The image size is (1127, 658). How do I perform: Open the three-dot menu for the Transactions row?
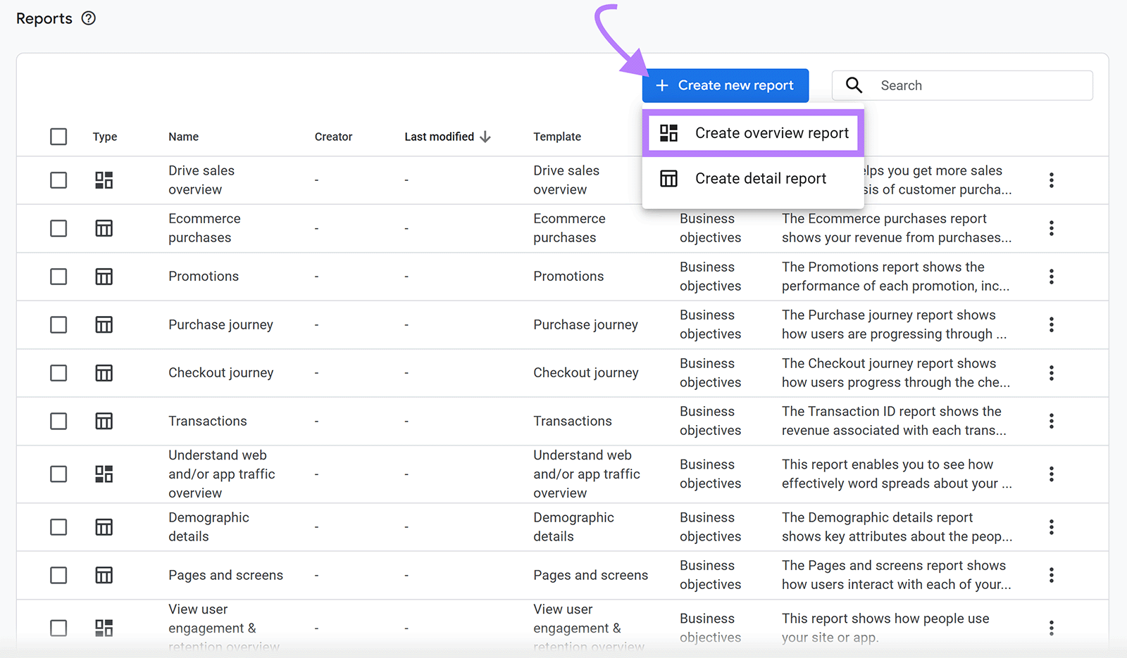(x=1051, y=421)
